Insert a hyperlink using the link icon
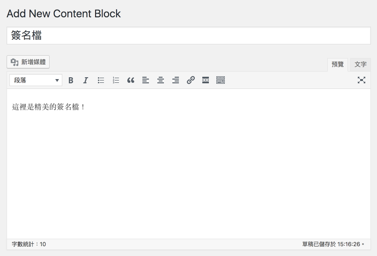Image resolution: width=377 pixels, height=256 pixels. [x=191, y=80]
